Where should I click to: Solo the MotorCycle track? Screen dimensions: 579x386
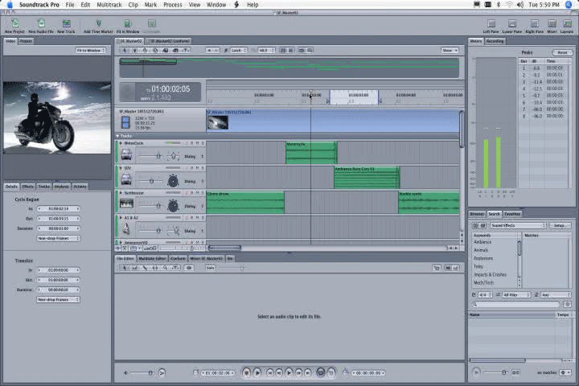tap(203, 143)
